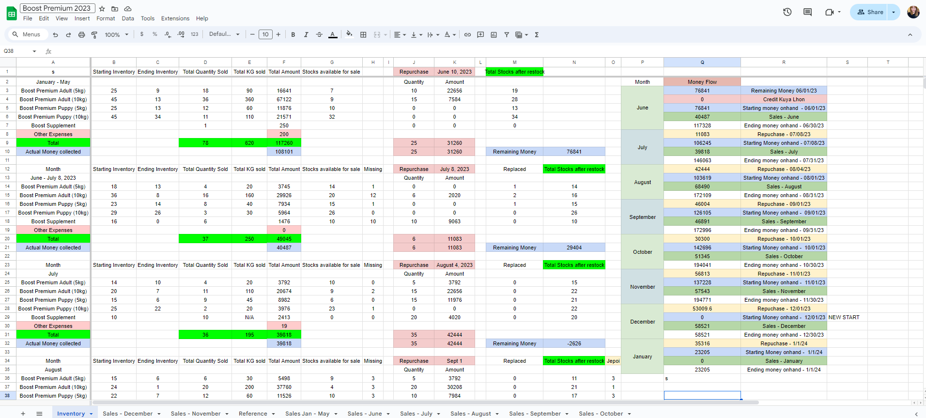The height and width of the screenshot is (418, 926).
Task: Click the Share button
Action: tap(869, 12)
